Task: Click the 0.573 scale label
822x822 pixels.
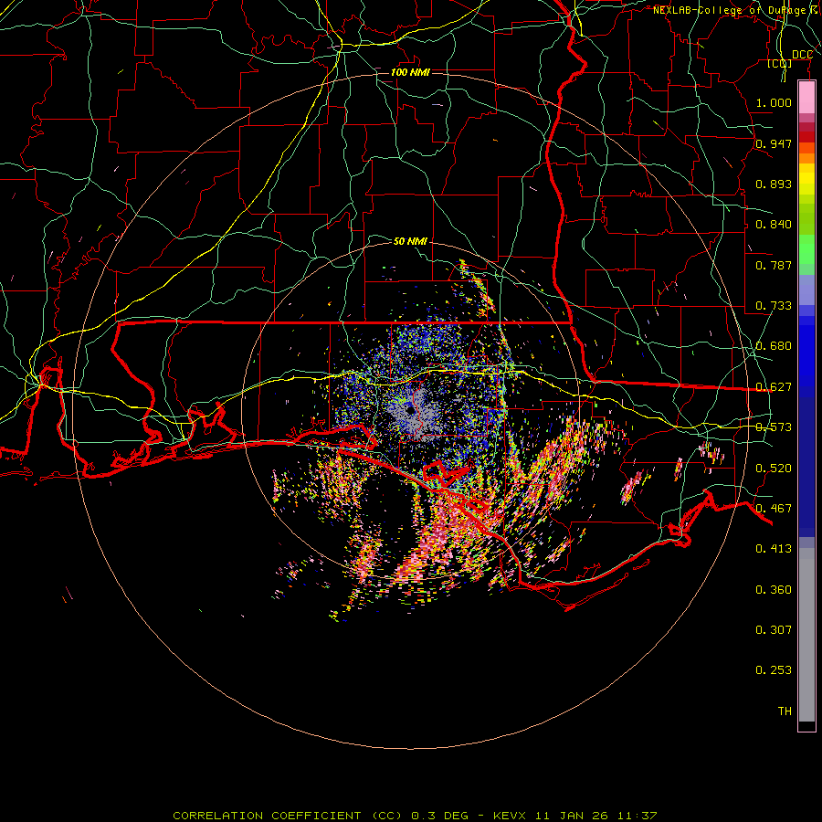Action: [x=774, y=427]
